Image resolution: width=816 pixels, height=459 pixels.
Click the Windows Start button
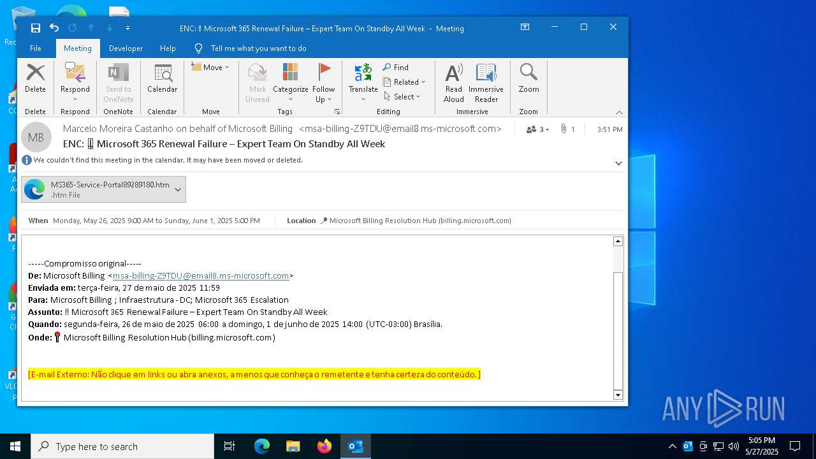(x=15, y=446)
